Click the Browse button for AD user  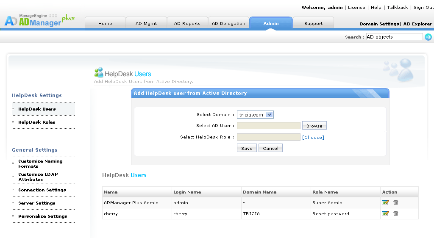pos(314,126)
